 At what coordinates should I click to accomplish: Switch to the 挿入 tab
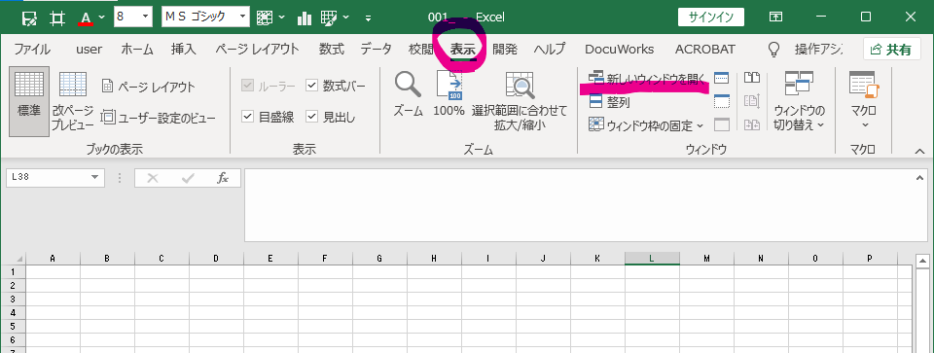tap(184, 50)
